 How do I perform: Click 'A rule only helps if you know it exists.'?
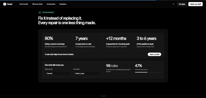click(59, 54)
